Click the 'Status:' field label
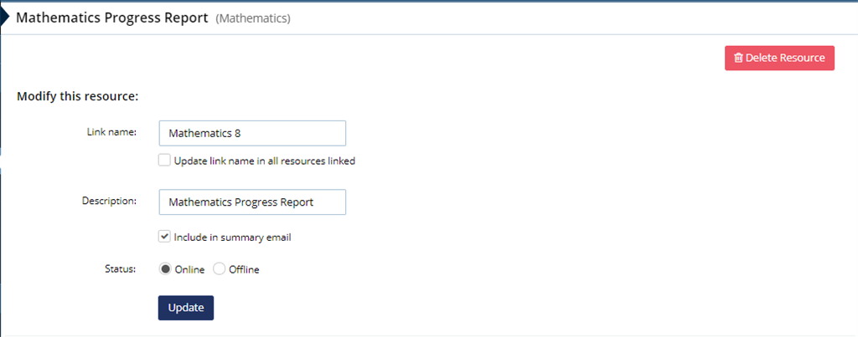This screenshot has height=337, width=858. 121,268
